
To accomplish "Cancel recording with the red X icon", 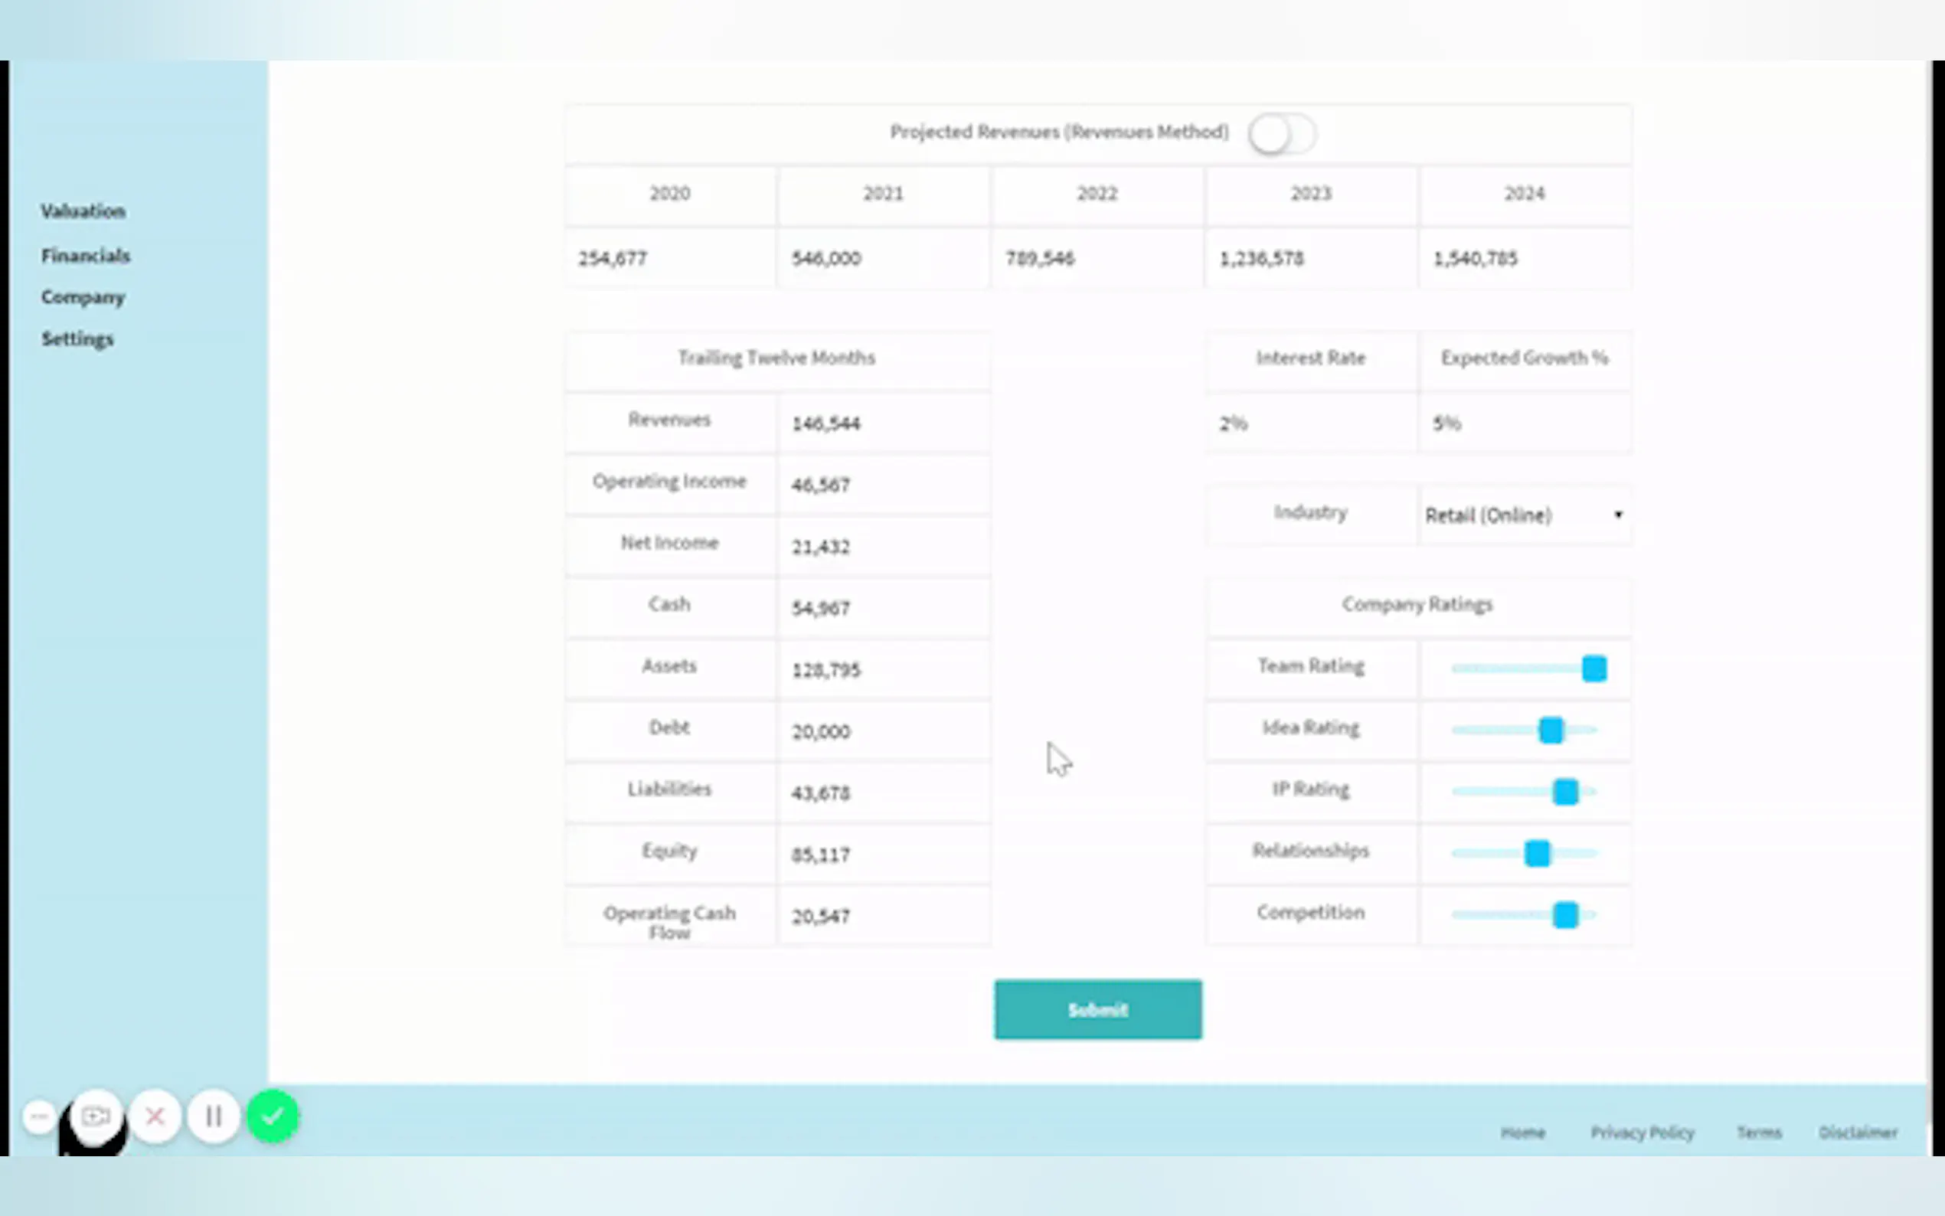I will point(155,1116).
